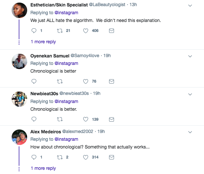Screen dimensions: 204x174
Task: Reply to Esthetician/Skin Specialist's tweet
Action: (x=34, y=31)
